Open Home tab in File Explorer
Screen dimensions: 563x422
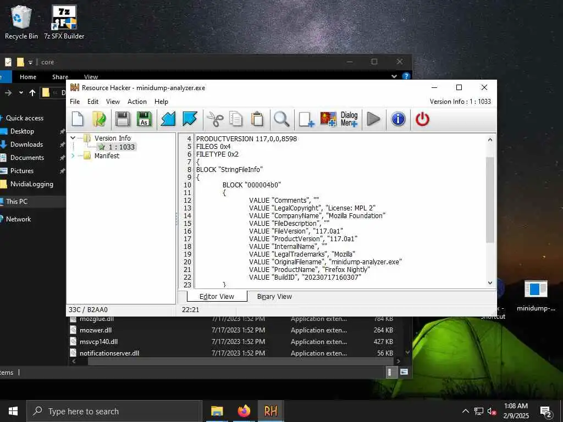[28, 77]
